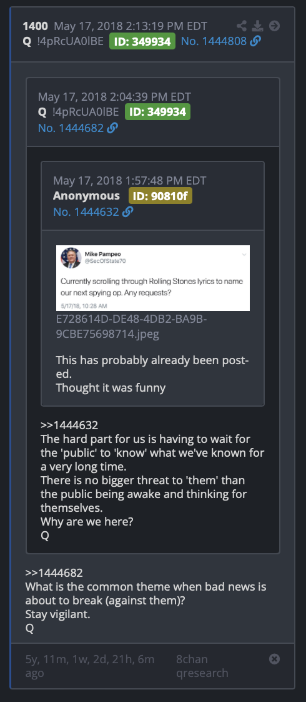306x702 pixels.
Task: Click the download icon in post header
Action: [258, 26]
